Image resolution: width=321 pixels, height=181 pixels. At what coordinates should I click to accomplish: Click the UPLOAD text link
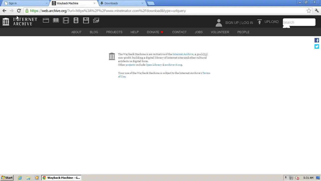(x=272, y=22)
